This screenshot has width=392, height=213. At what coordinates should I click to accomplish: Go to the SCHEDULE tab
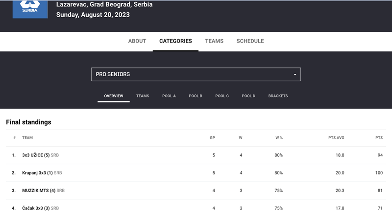(x=250, y=41)
